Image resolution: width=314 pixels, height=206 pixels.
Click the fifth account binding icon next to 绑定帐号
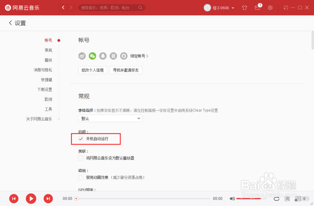click(x=124, y=56)
